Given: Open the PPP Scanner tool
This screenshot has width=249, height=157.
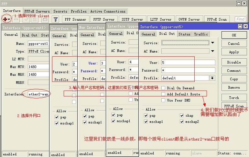Looking at the screenshot, I should tap(75, 19).
